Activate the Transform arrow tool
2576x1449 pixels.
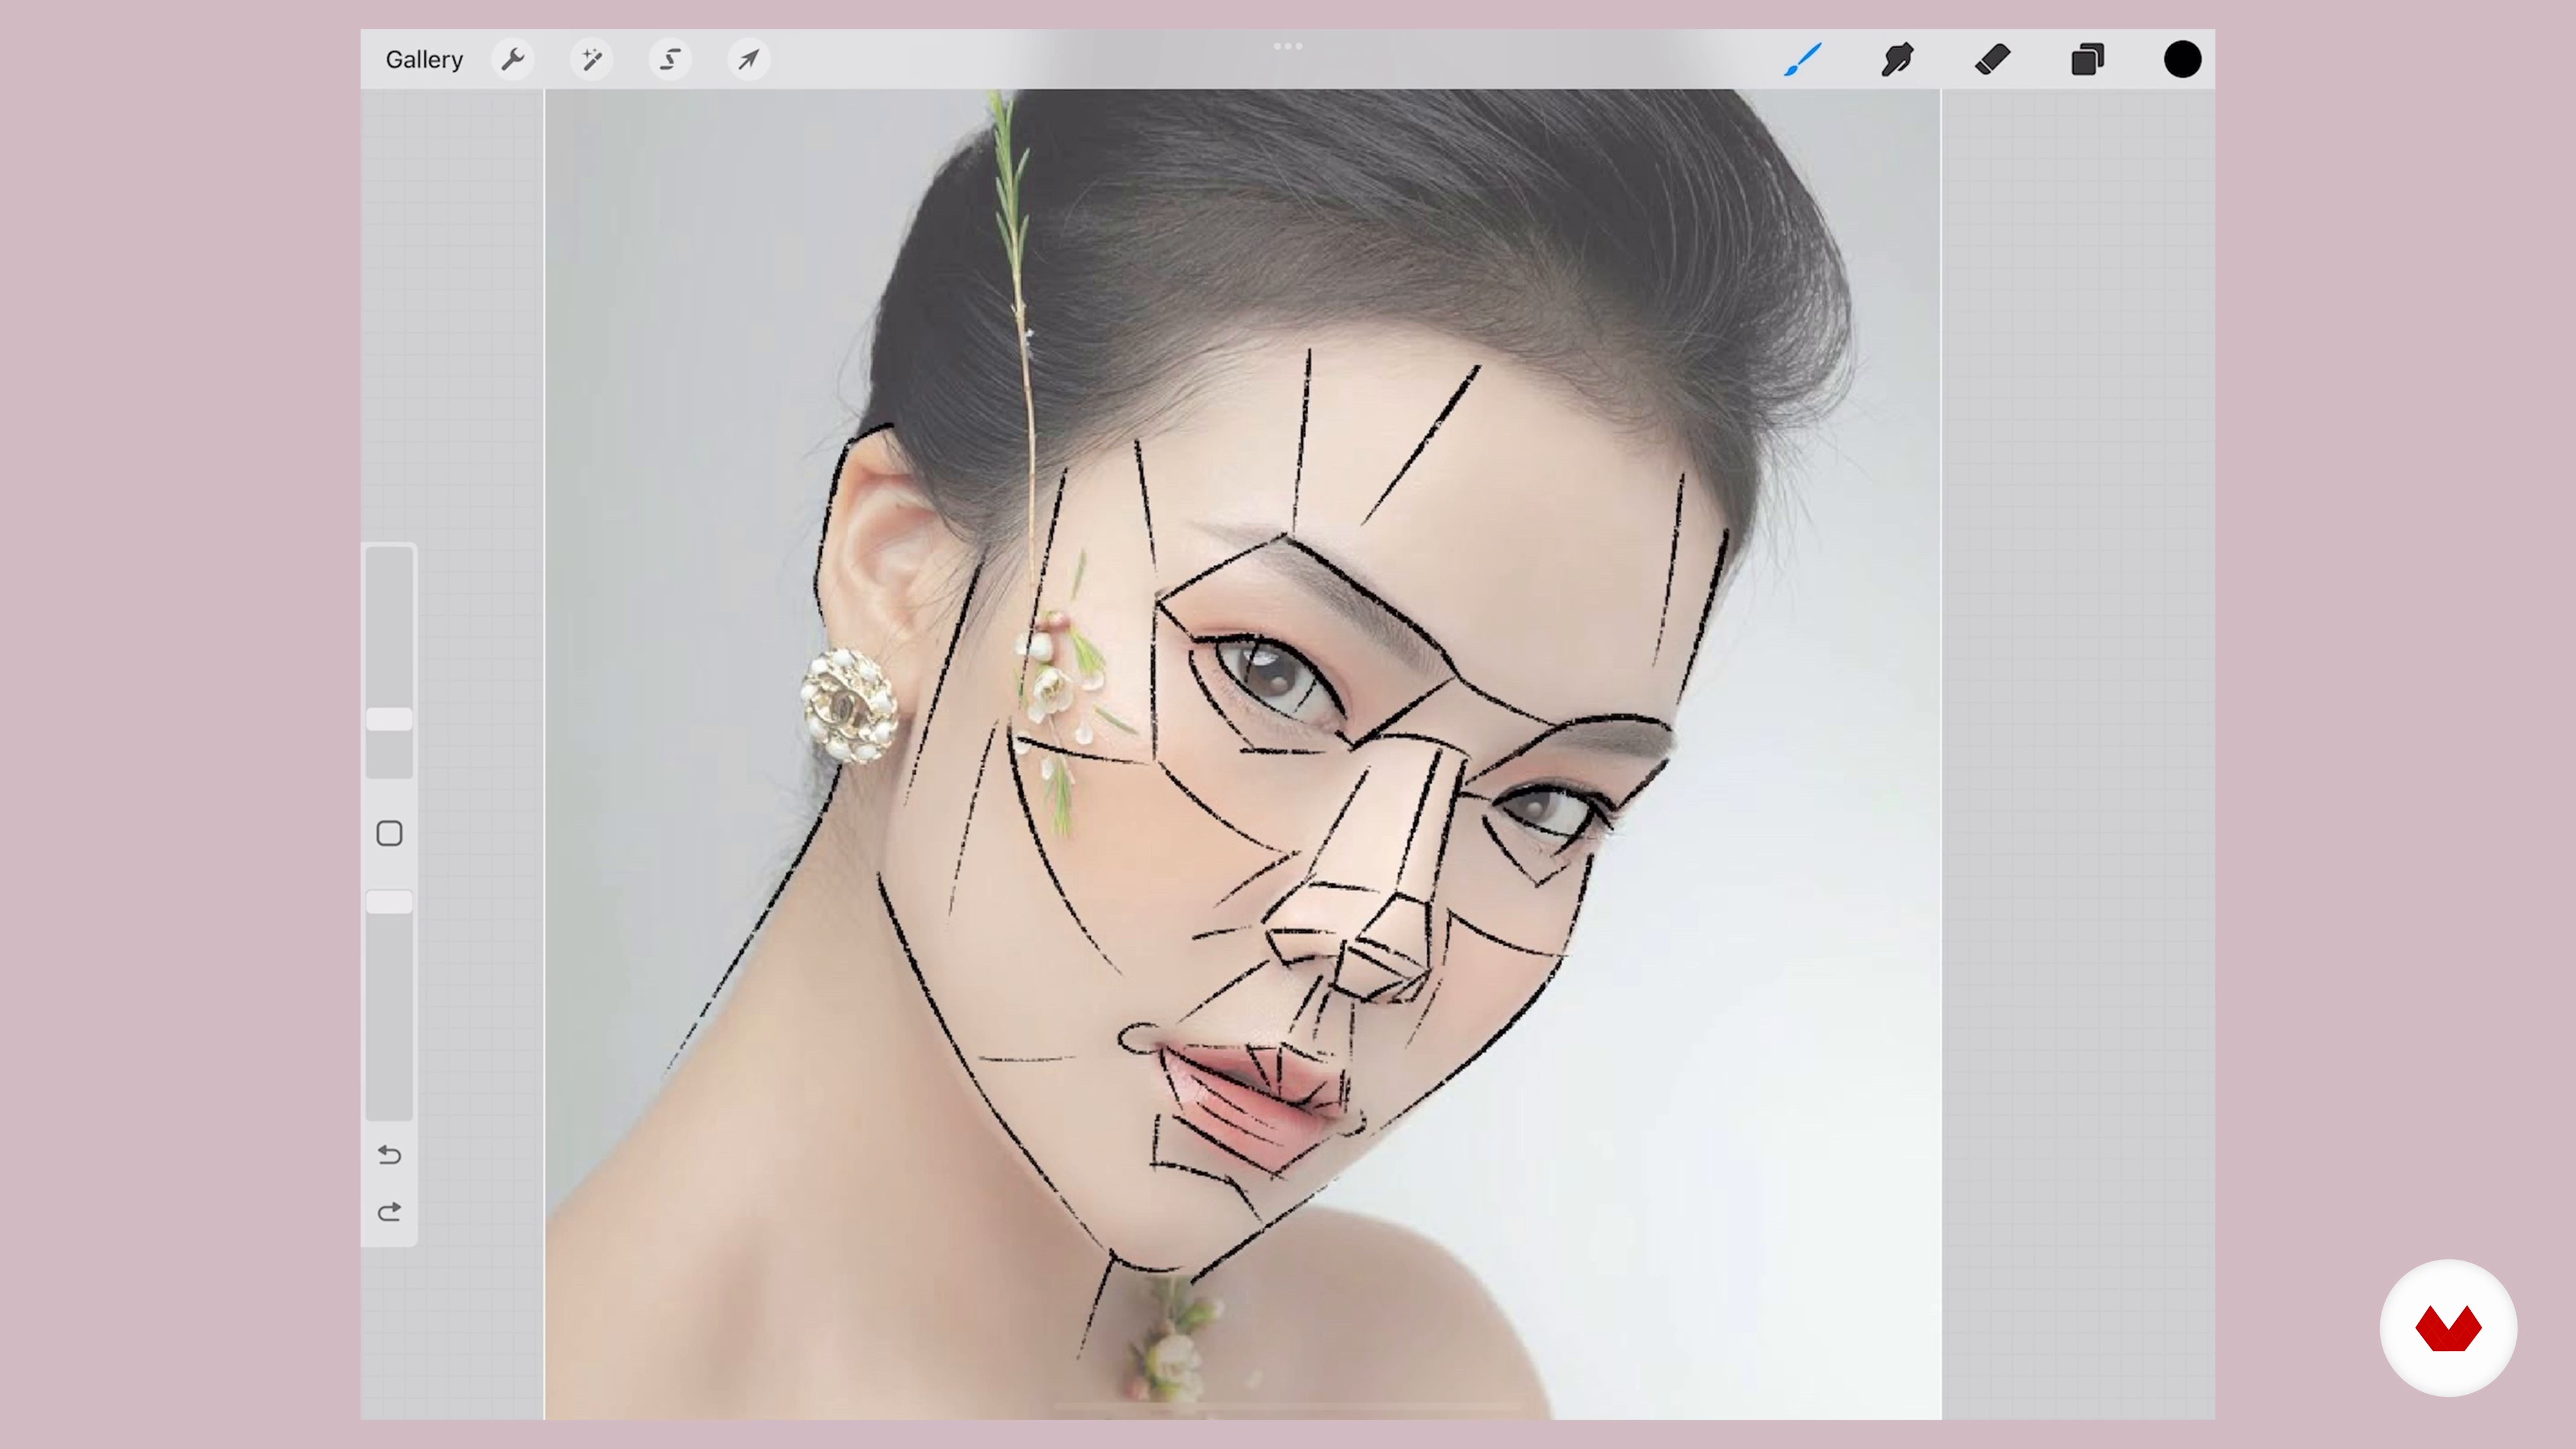pyautogui.click(x=748, y=60)
